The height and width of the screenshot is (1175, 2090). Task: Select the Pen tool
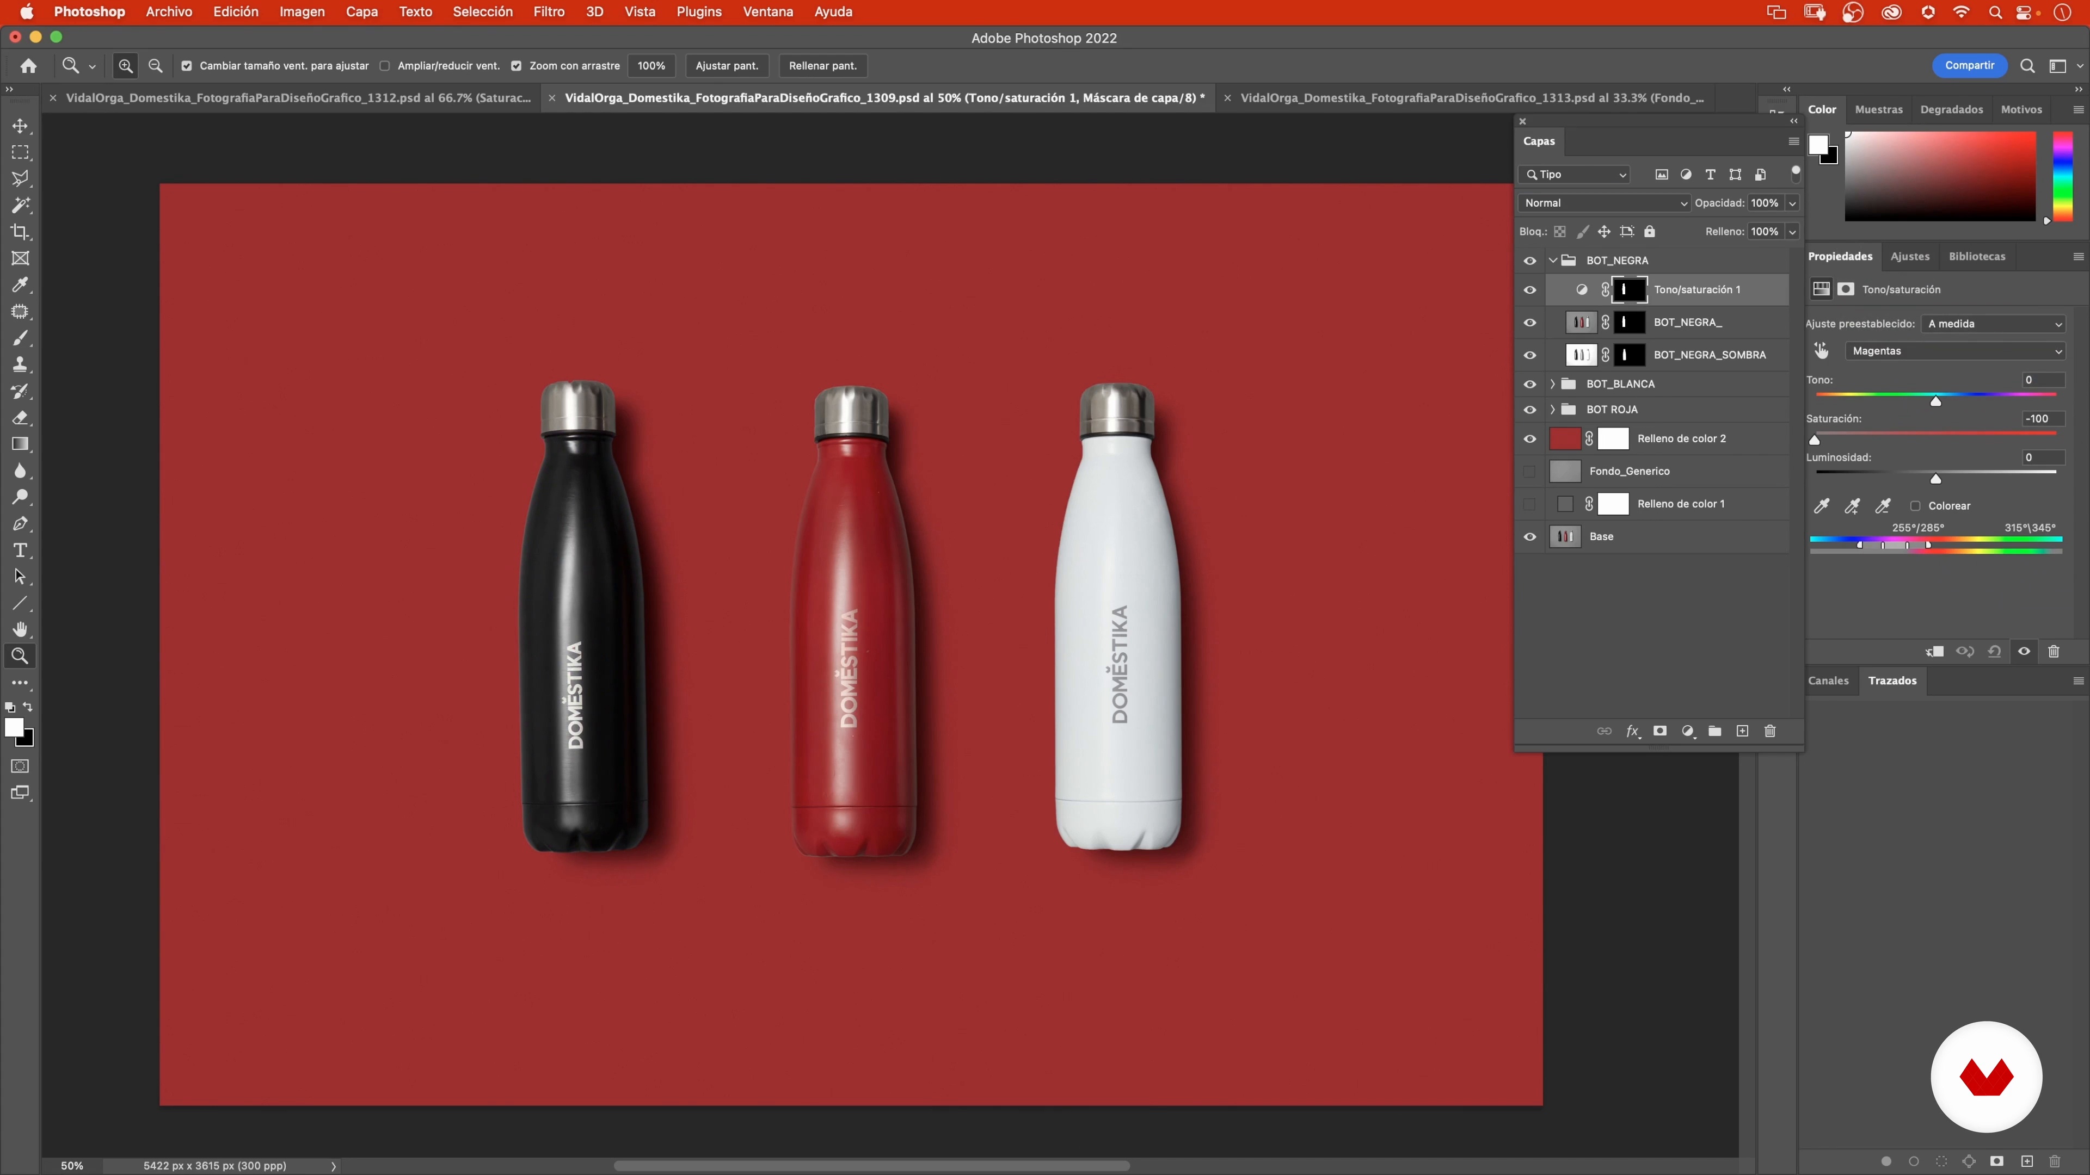pyautogui.click(x=20, y=524)
